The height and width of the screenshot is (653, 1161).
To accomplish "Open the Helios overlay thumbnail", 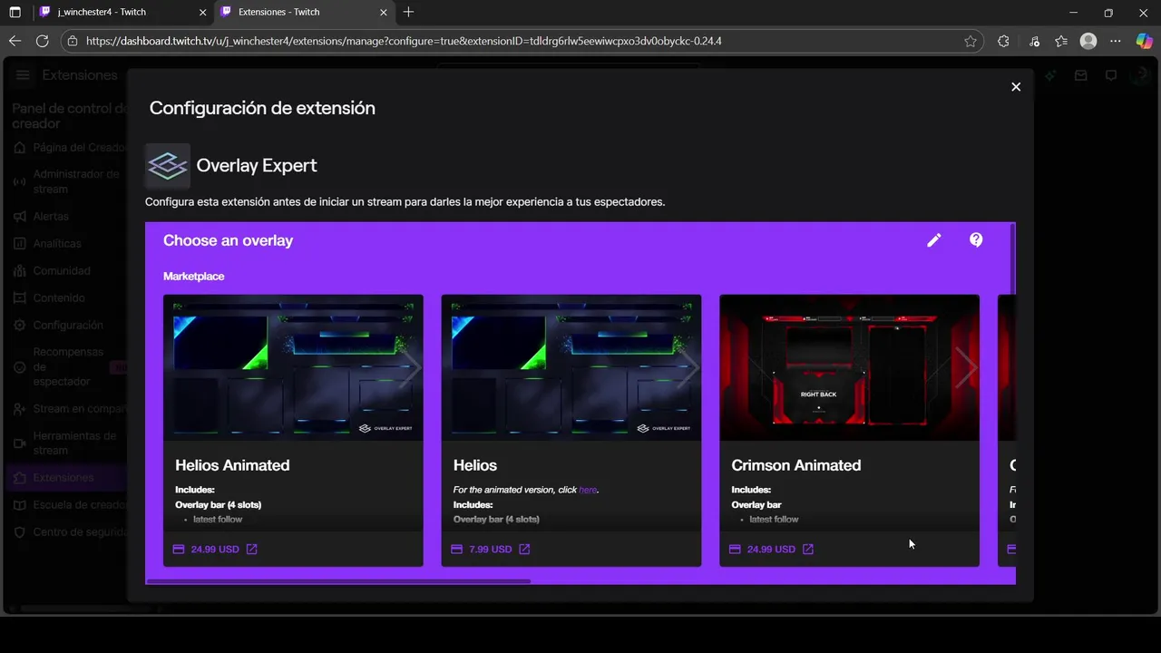I will pyautogui.click(x=571, y=367).
